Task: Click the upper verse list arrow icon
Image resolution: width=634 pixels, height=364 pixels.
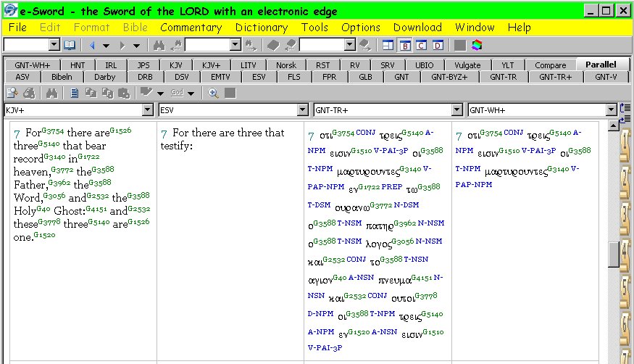Action: pyautogui.click(x=625, y=108)
